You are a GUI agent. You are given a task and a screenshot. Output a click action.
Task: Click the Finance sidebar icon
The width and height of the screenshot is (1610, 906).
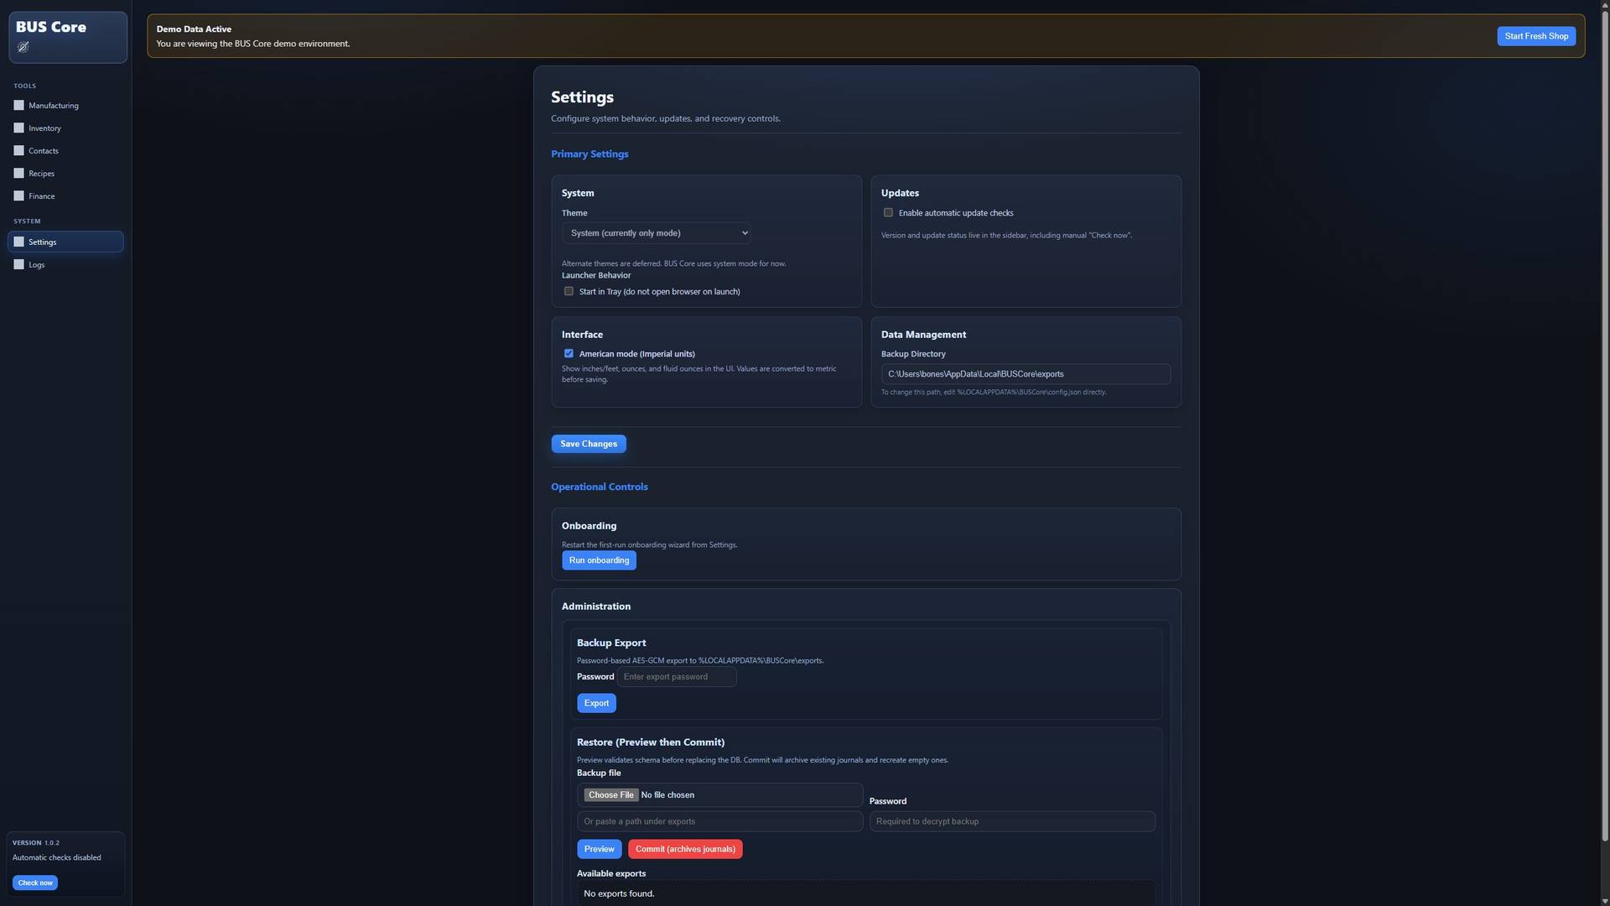coord(18,196)
